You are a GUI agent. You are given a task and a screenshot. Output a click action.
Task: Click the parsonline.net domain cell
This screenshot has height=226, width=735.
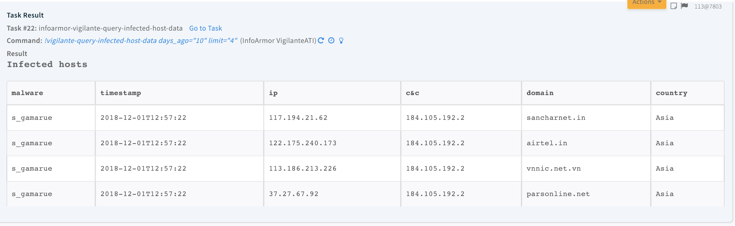pyautogui.click(x=558, y=194)
